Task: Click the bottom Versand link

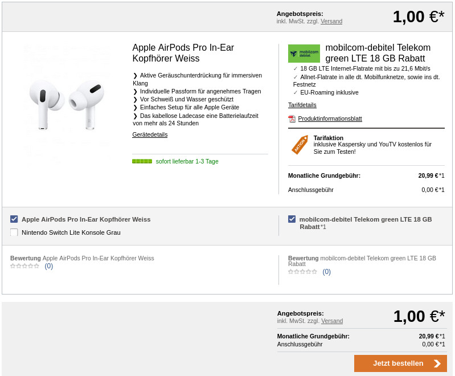Action: point(332,321)
